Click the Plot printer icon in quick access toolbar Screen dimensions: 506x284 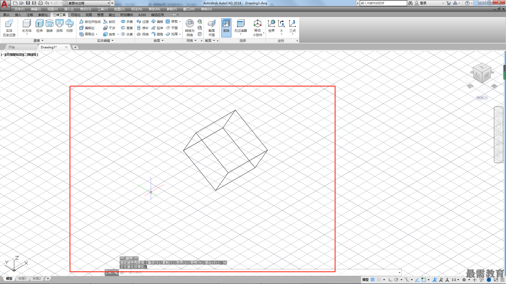point(41,3)
